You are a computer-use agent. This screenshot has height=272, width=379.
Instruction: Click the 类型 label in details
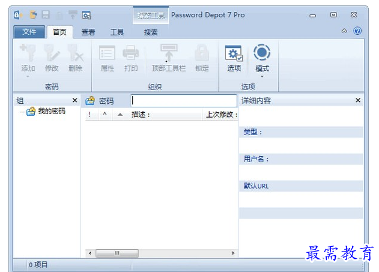tap(253, 132)
